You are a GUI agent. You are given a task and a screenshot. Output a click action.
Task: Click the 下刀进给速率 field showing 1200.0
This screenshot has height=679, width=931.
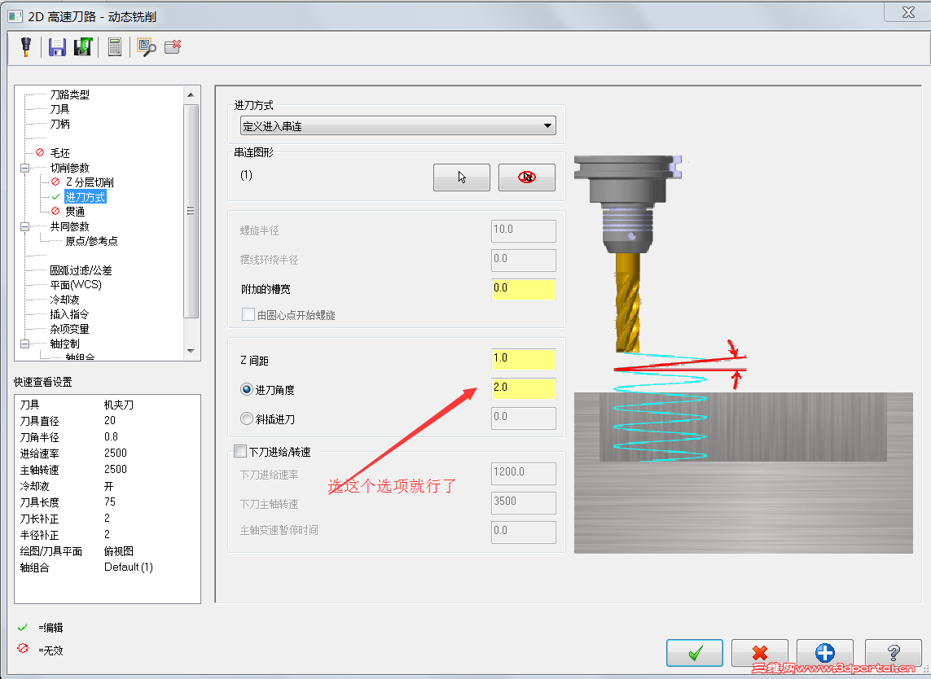[524, 473]
